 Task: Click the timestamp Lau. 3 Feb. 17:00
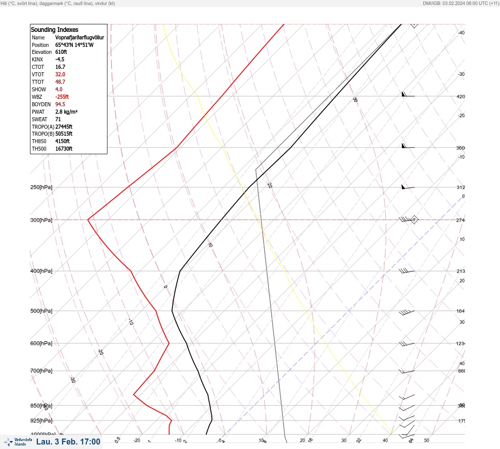pos(68,442)
